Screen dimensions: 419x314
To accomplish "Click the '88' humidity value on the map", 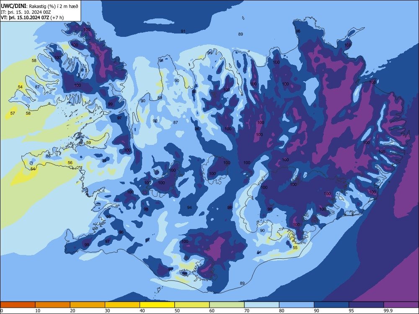I will (x=48, y=156).
